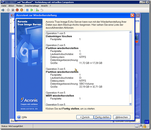Click the operations list scrollbar thumb
The image size is (151, 130).
[x=130, y=64]
